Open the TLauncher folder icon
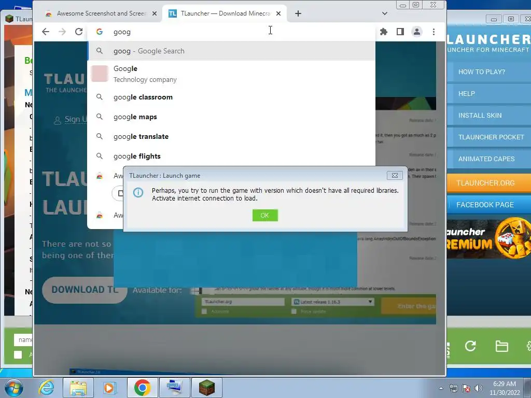 [501, 346]
